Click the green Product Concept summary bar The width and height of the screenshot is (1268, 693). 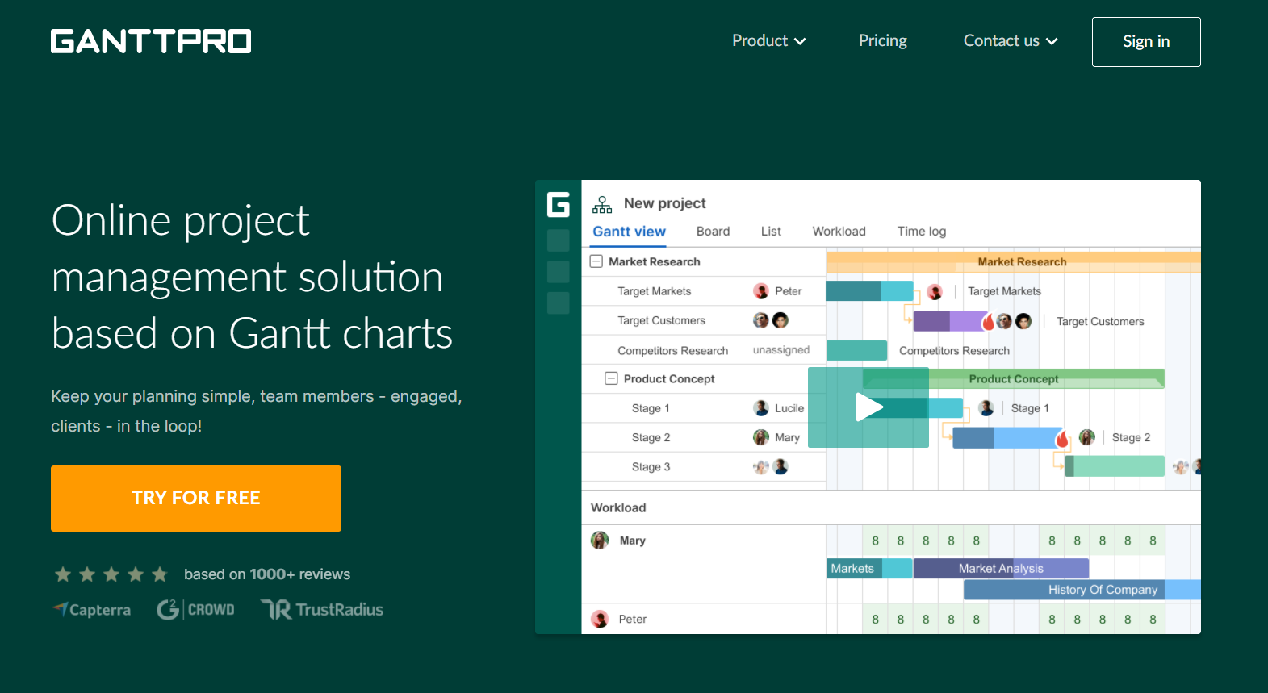click(1013, 378)
